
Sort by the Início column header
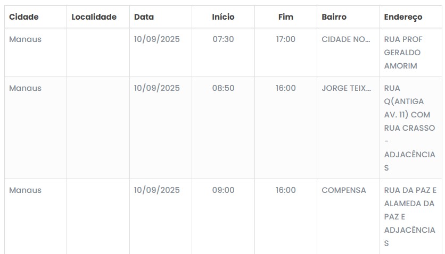point(223,17)
